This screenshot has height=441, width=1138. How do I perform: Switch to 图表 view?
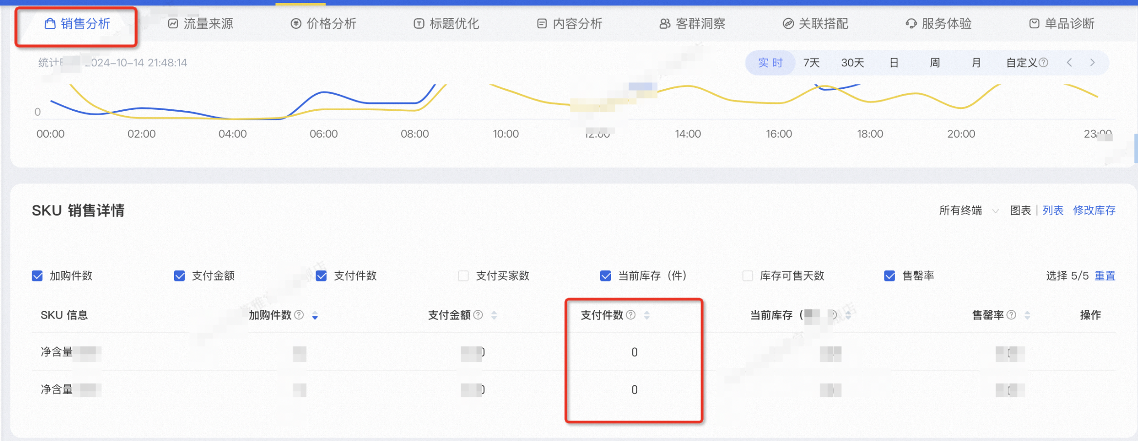1020,211
